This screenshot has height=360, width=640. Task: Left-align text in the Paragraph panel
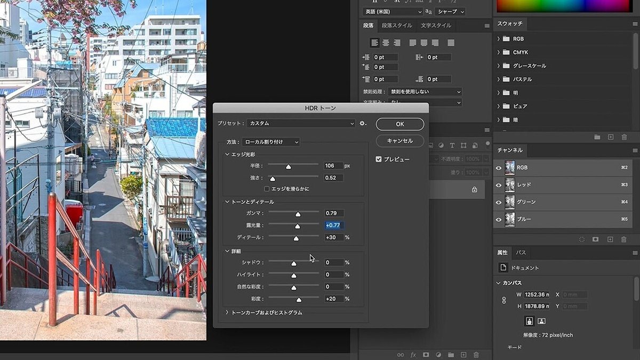374,43
